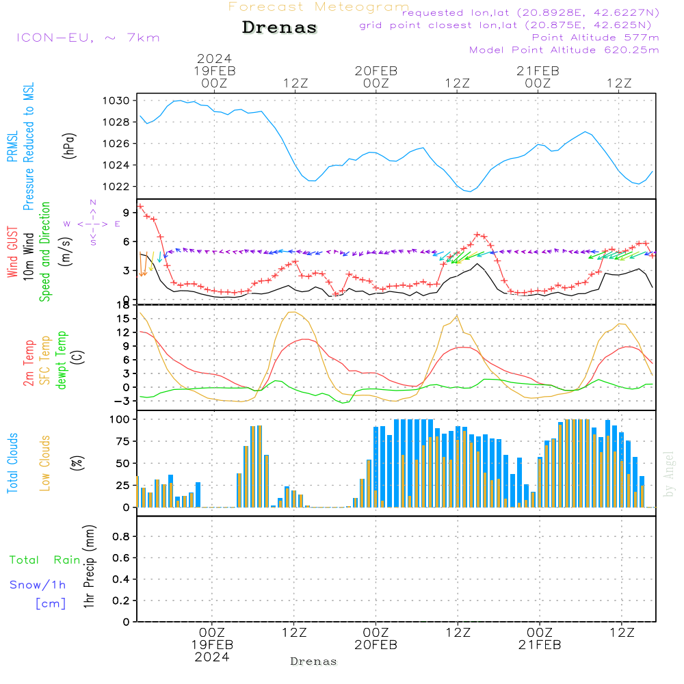Click the Drenas caption below the charts
The width and height of the screenshot is (684, 684).
click(x=314, y=661)
